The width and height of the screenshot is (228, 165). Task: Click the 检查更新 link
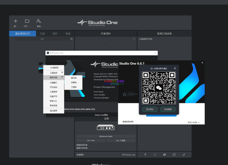pos(80,155)
